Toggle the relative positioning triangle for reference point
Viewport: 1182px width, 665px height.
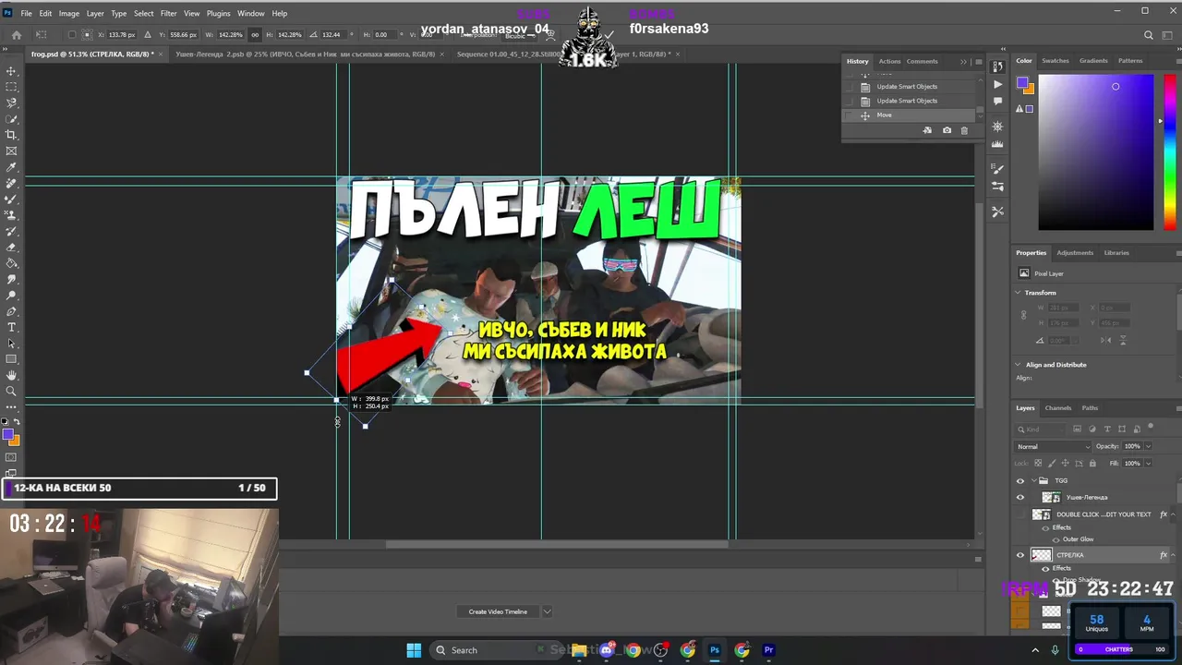coord(147,35)
